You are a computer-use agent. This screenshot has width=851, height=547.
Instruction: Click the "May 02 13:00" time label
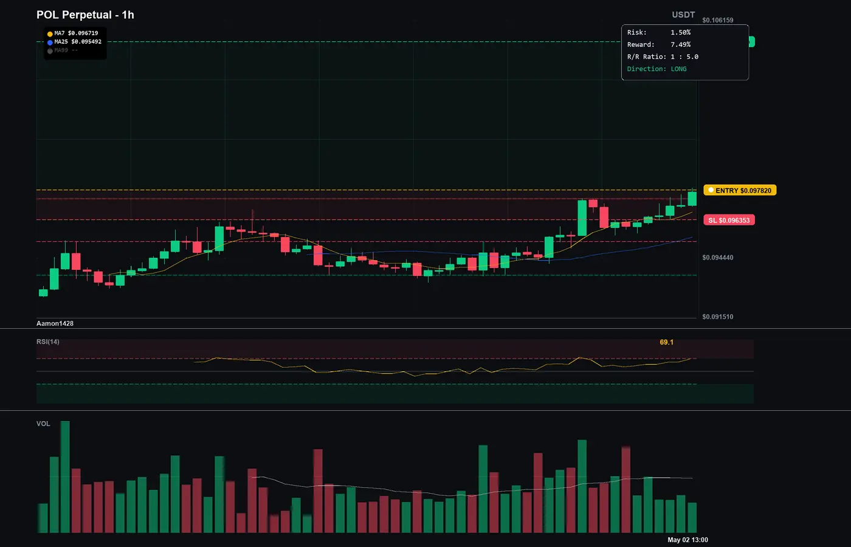coord(687,540)
